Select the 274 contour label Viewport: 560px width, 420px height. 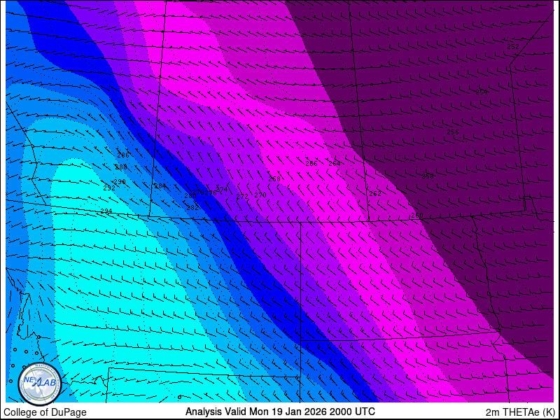coord(222,189)
